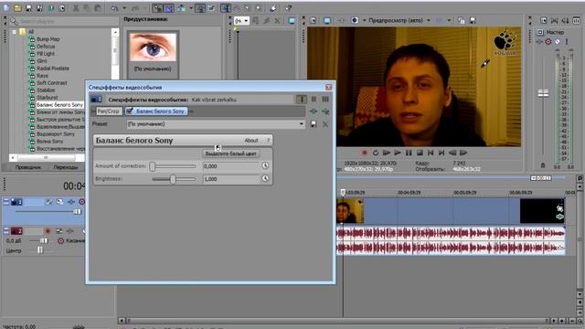Click the Video preview on external monitor icon
The width and height of the screenshot is (585, 329).
pyautogui.click(x=327, y=20)
